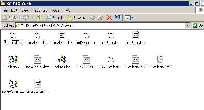Open the Edit menu
204x110 pixels.
click(x=14, y=10)
